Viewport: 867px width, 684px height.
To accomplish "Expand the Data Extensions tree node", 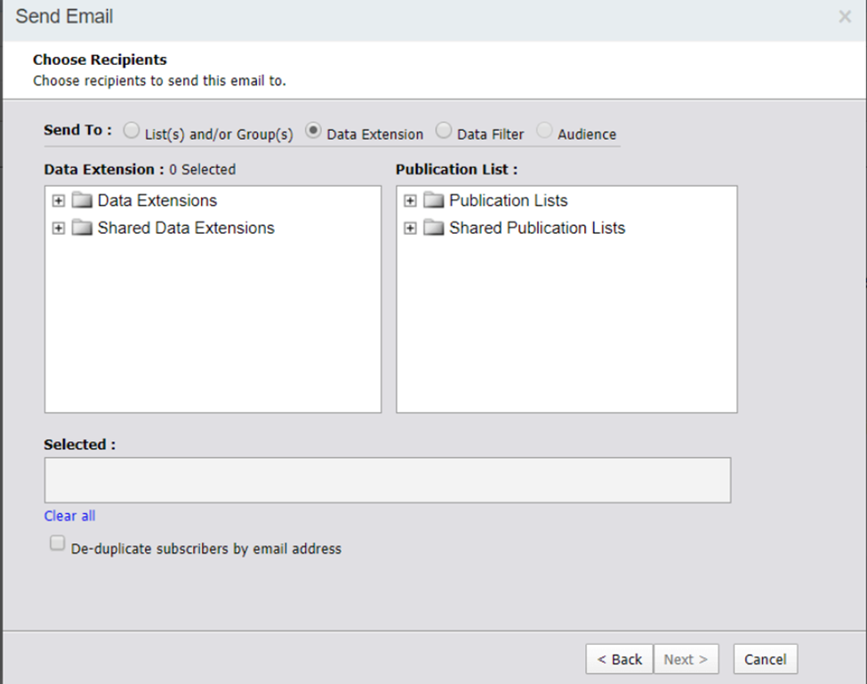I will pyautogui.click(x=59, y=201).
